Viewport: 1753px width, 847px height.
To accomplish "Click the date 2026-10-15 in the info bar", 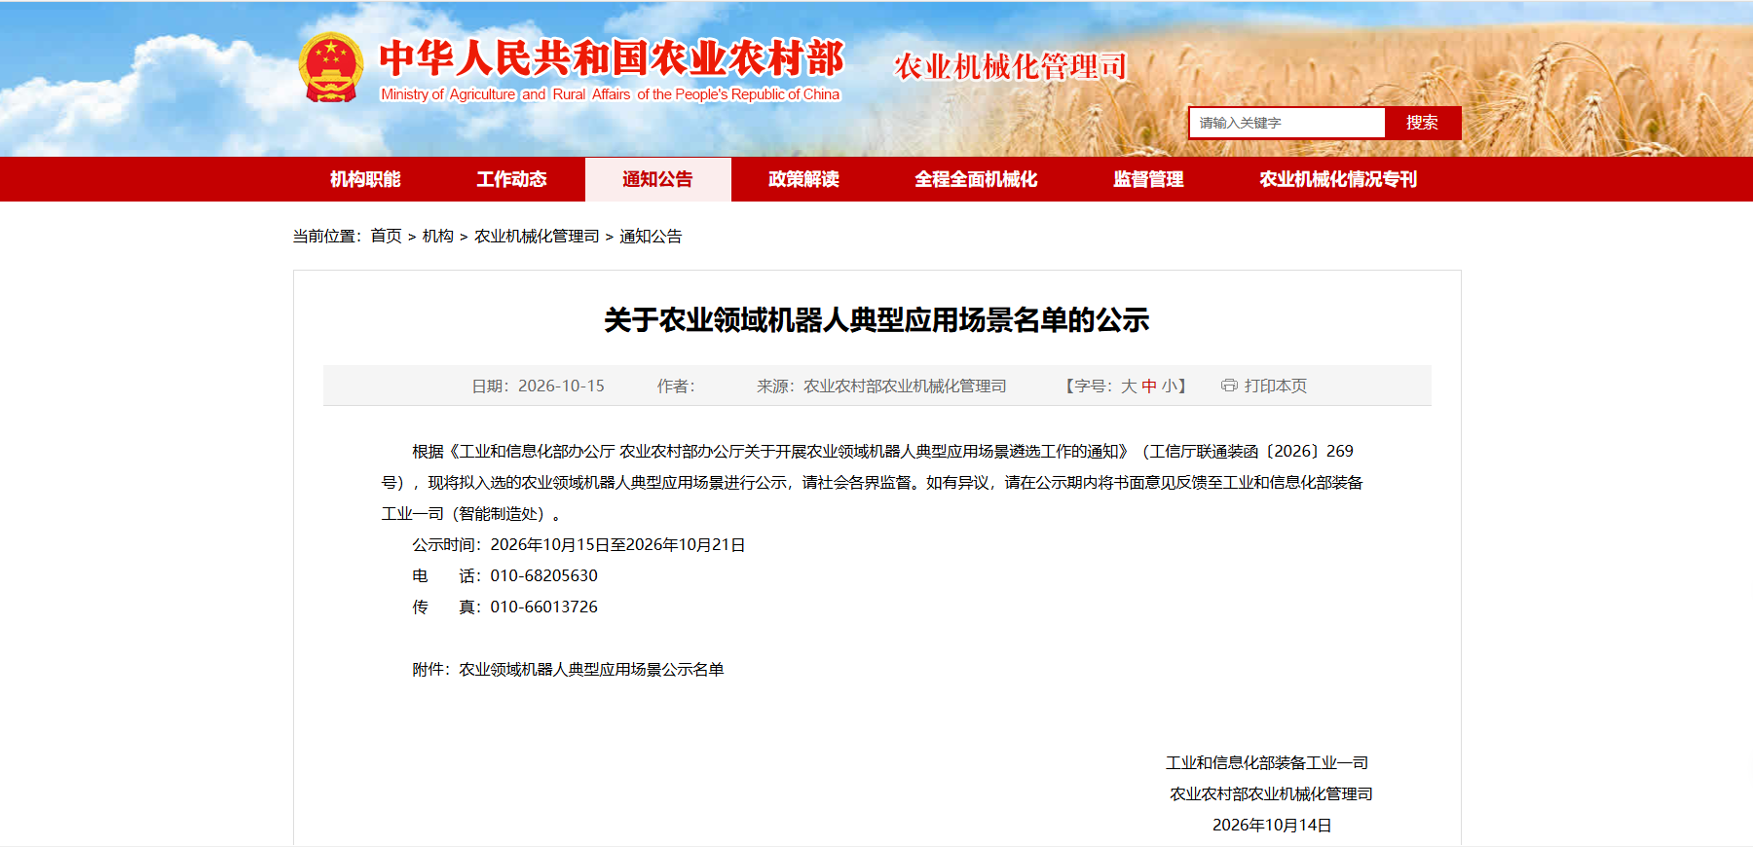I will coord(561,387).
